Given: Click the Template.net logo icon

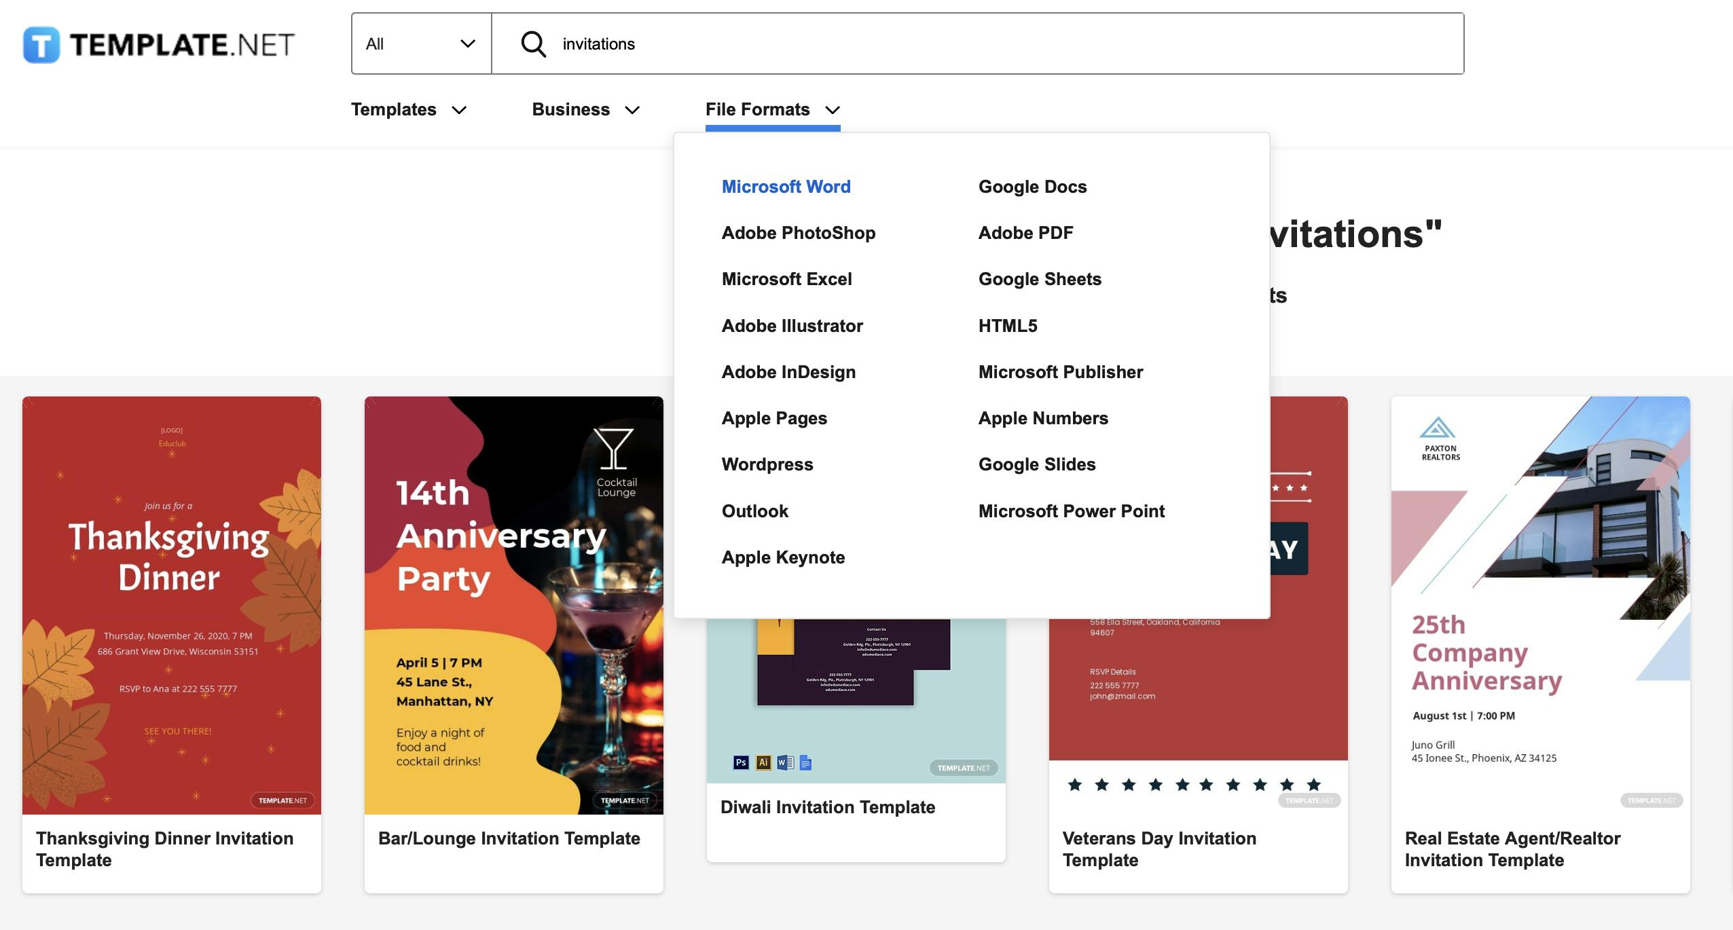Looking at the screenshot, I should pos(41,45).
